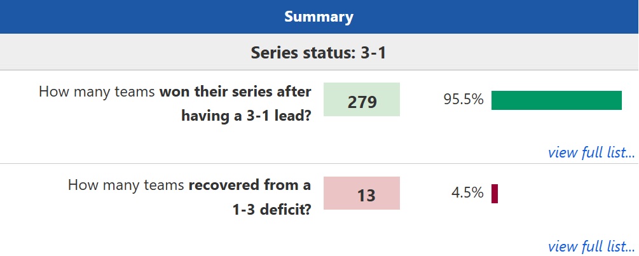Open full list of teams winning after 3-1 lead
Screen dimensions: 639x256
(x=591, y=152)
